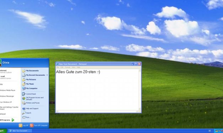
Task: Open Control Panel
Action: point(29,94)
